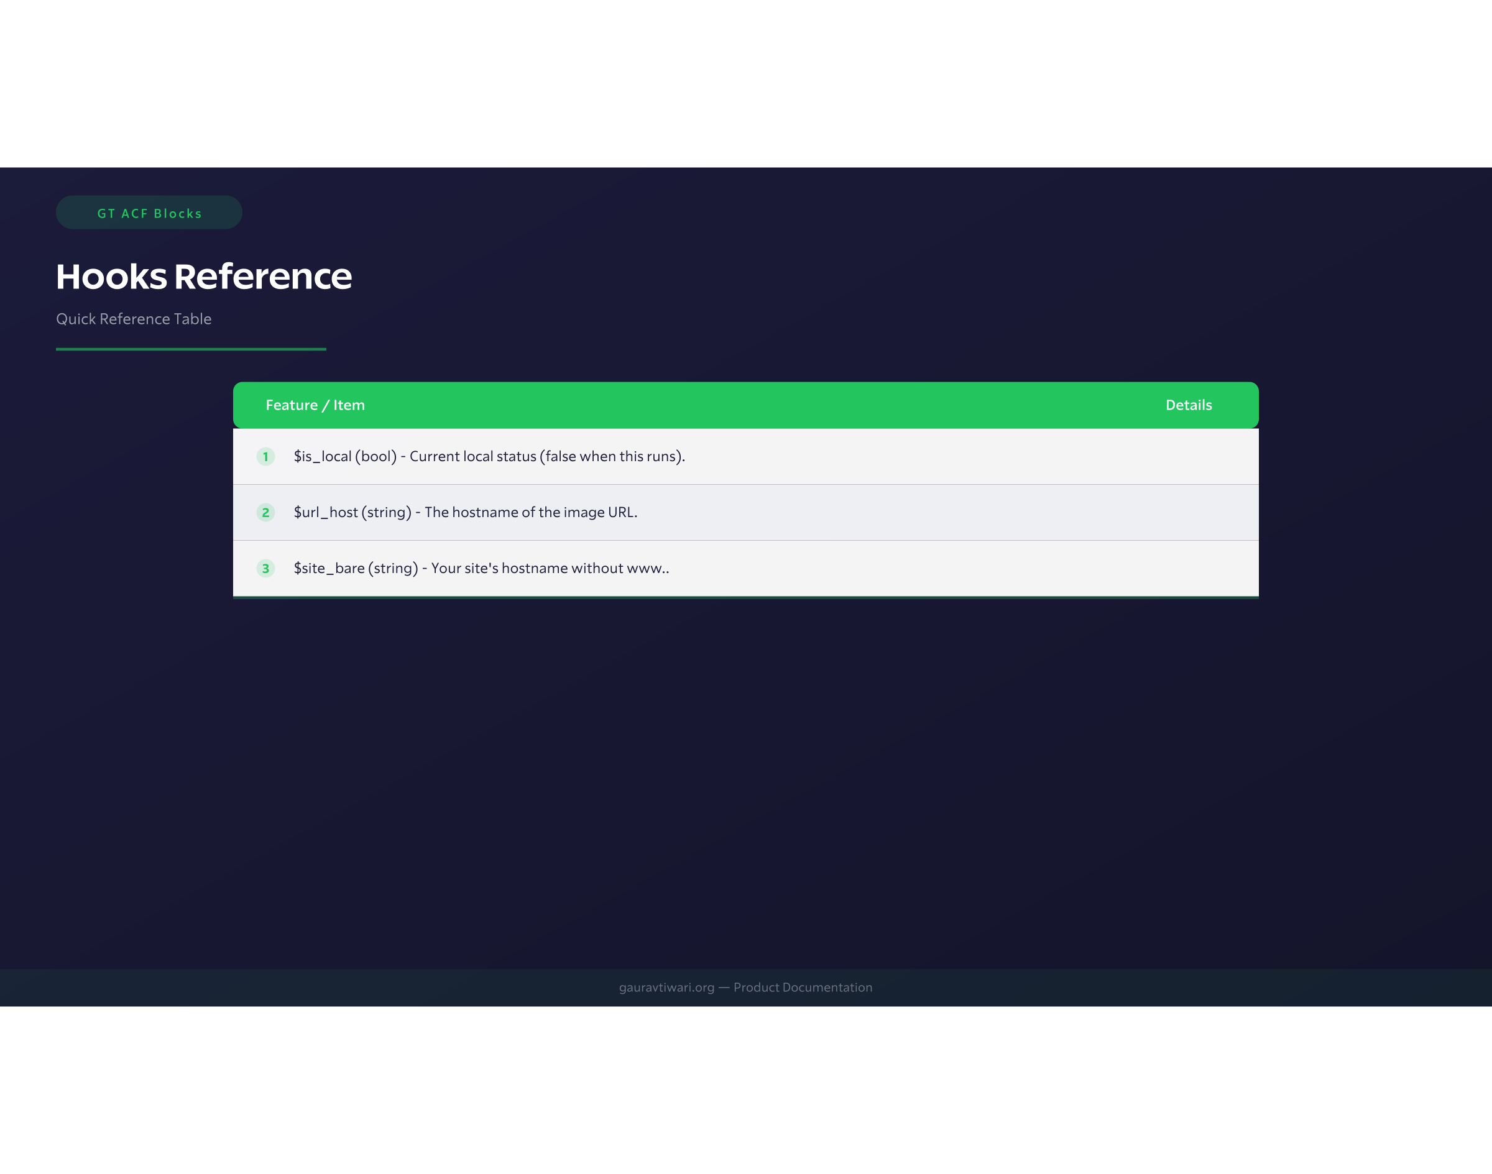Click the Details column header
1492x1174 pixels.
point(1188,406)
